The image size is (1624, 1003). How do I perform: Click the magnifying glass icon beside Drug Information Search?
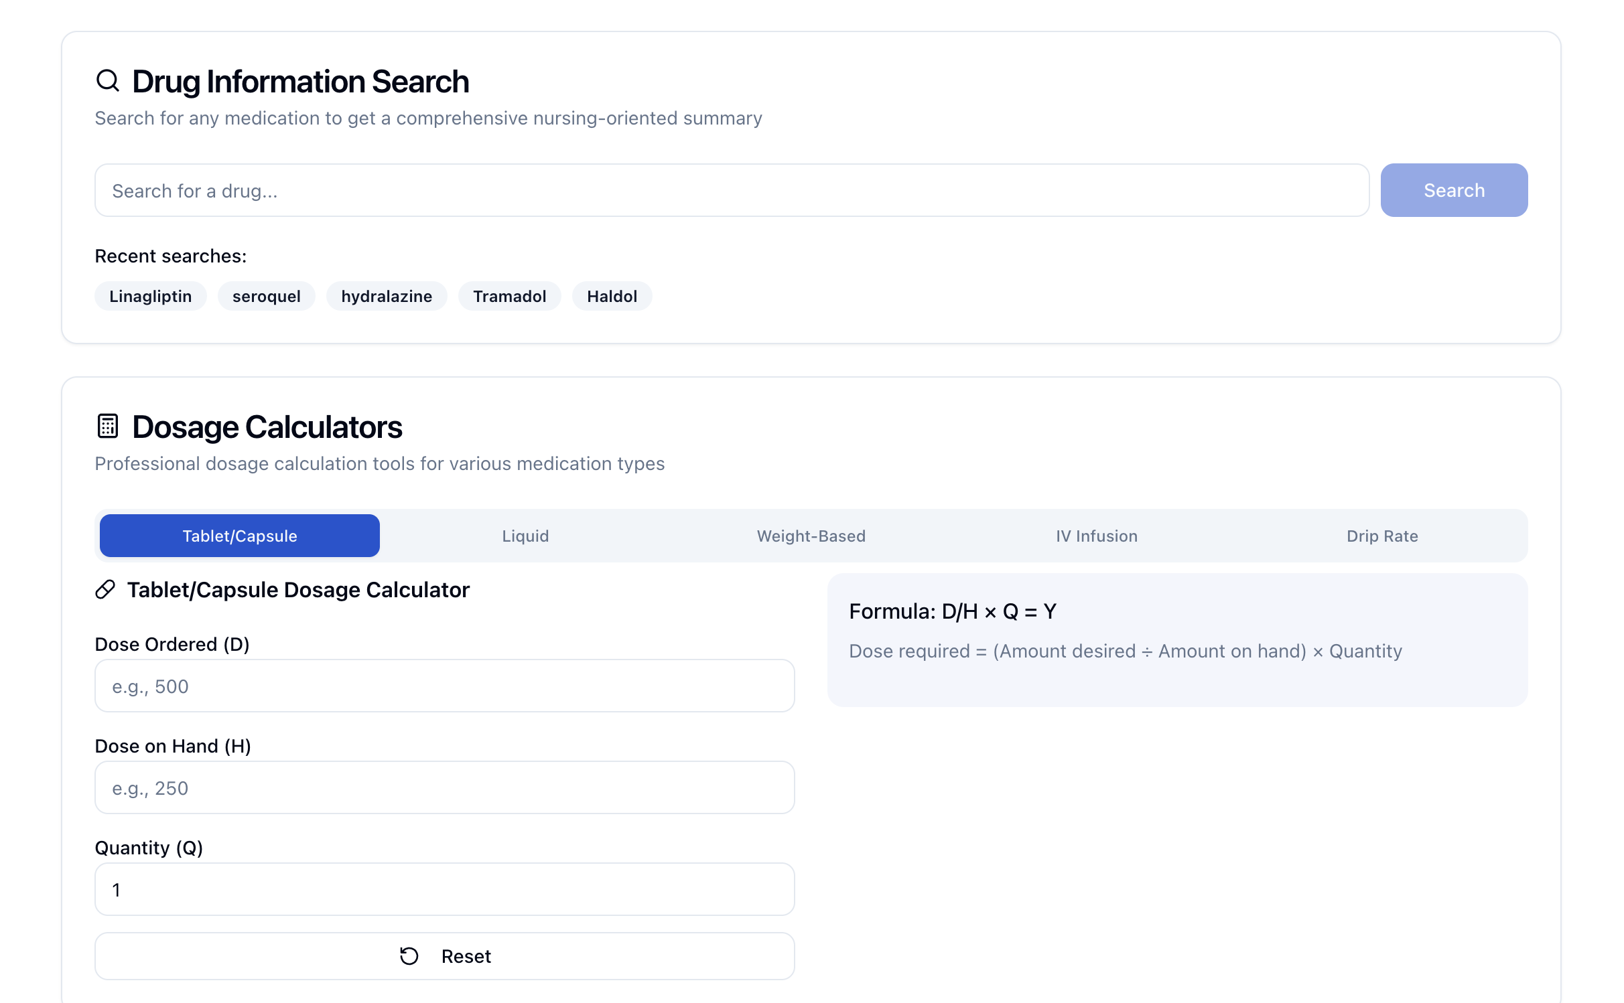[x=107, y=81]
